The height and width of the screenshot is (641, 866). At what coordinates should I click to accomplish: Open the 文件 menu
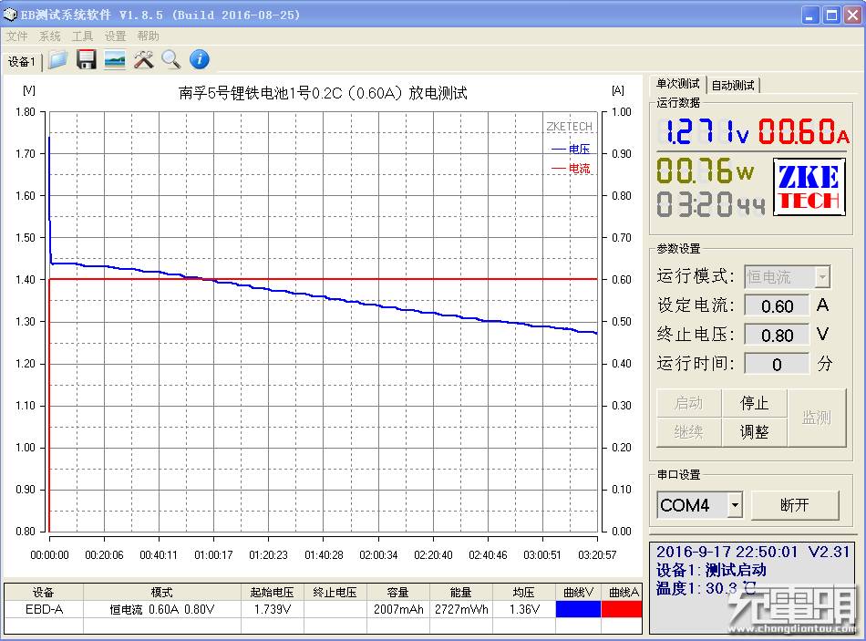pos(17,36)
